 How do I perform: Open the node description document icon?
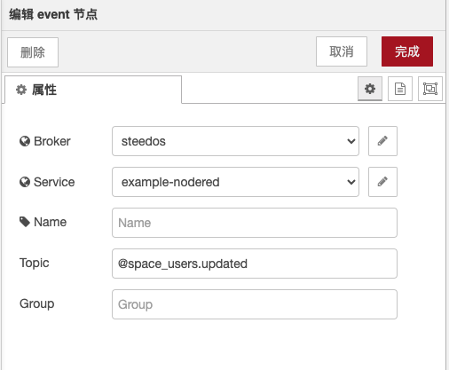point(400,89)
